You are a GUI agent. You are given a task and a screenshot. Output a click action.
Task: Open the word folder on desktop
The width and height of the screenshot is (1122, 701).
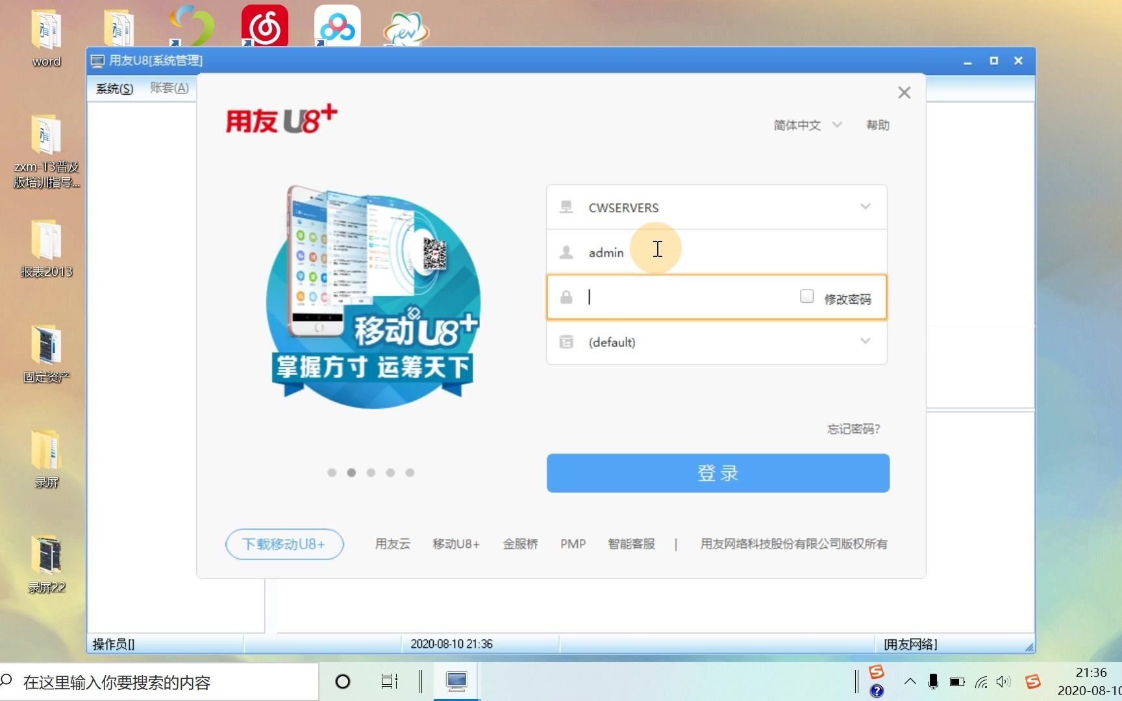tap(46, 38)
